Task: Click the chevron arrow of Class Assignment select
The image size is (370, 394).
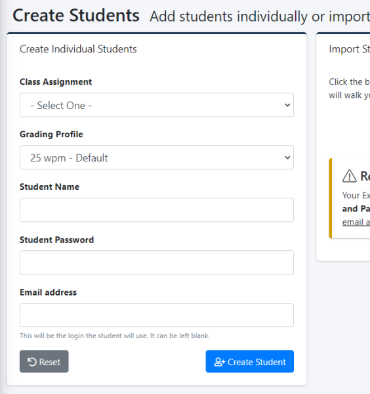Action: tap(287, 105)
